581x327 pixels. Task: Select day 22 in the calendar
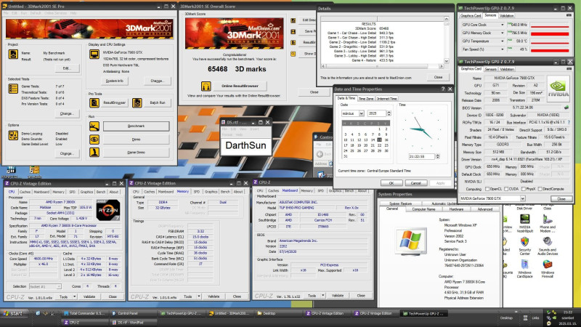[x=379, y=145]
